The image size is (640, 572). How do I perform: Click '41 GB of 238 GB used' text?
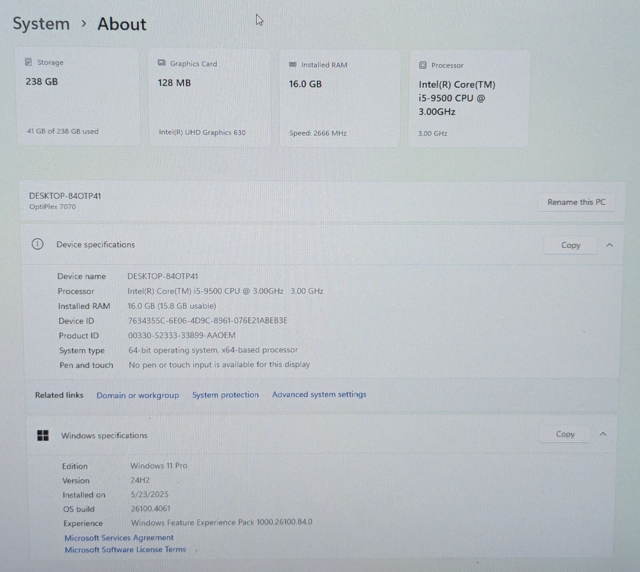pyautogui.click(x=63, y=131)
